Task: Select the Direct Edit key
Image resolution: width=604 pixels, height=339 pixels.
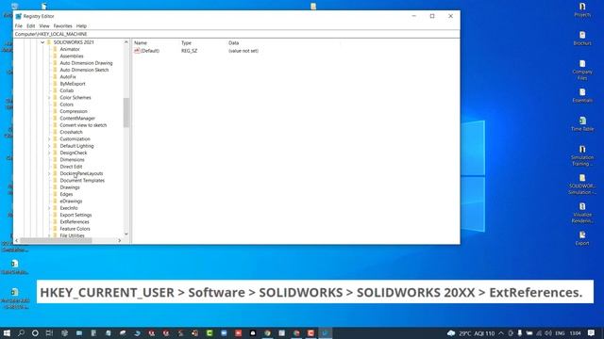Action: (x=71, y=167)
